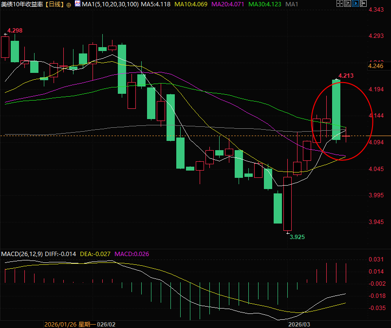Click the 4.343 y-axis label
The width and height of the screenshot is (391, 328).
376,10
